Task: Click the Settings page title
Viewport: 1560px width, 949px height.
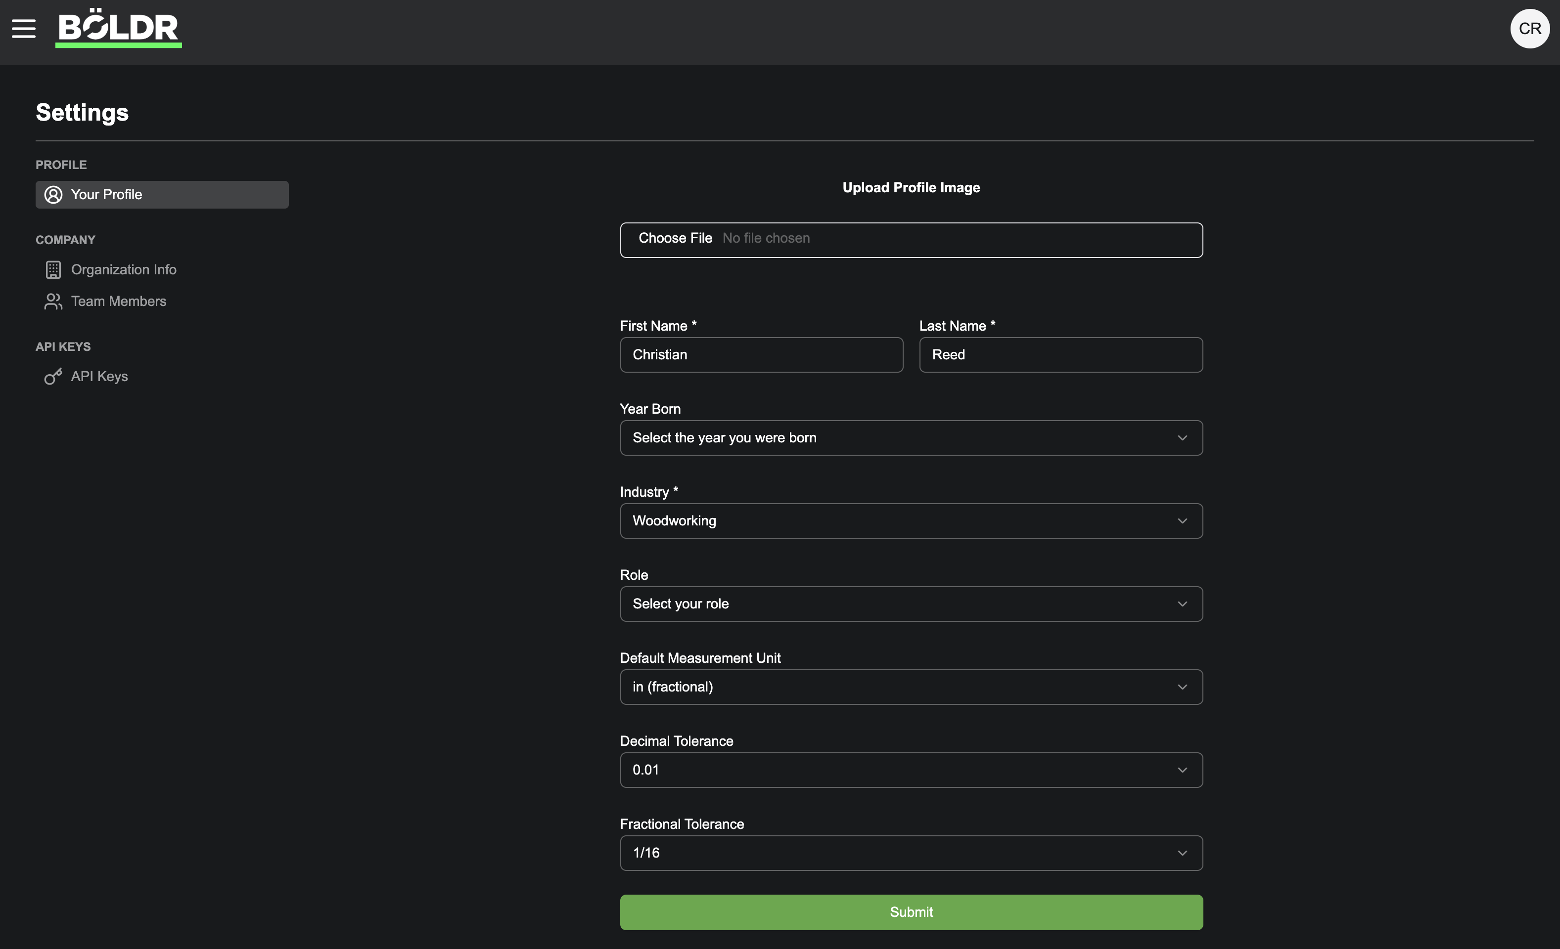Action: tap(82, 113)
